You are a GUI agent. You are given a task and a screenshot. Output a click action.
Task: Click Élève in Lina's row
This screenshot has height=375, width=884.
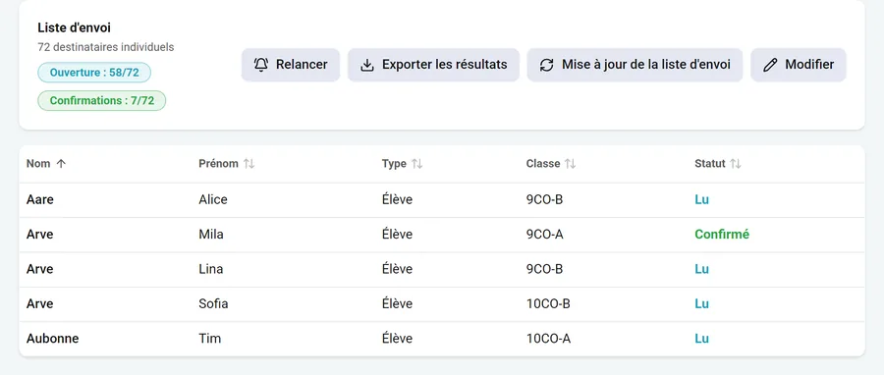pyautogui.click(x=397, y=269)
